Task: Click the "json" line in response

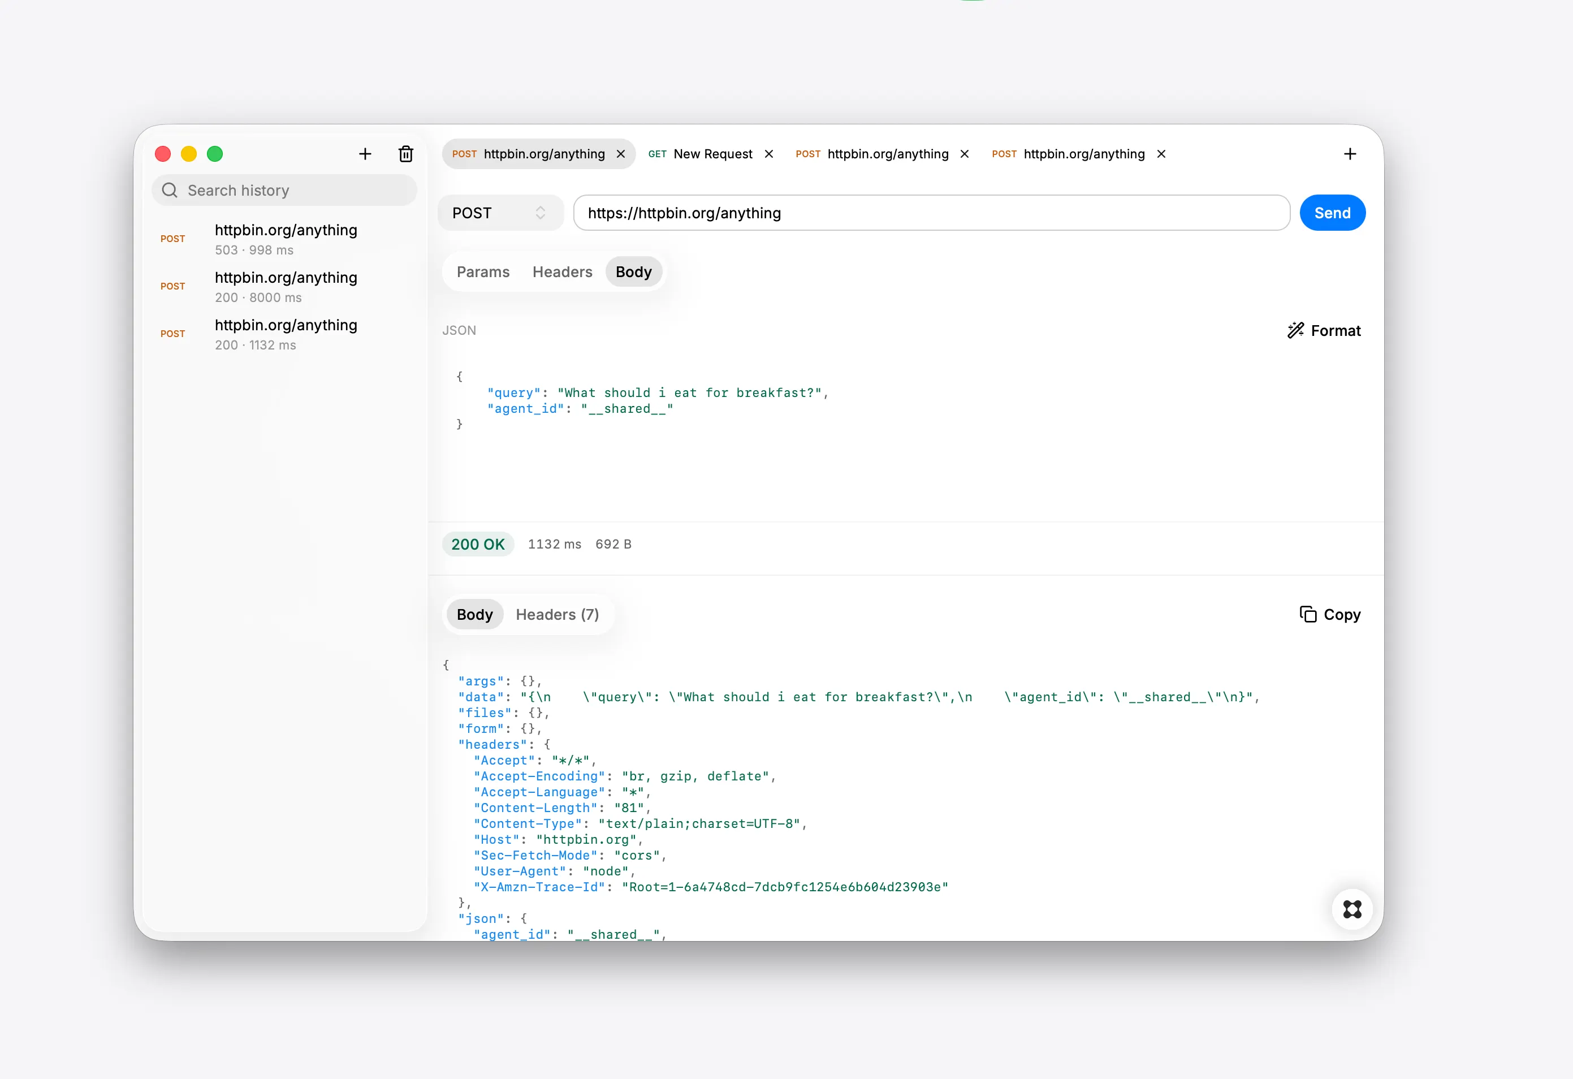Action: click(x=492, y=918)
